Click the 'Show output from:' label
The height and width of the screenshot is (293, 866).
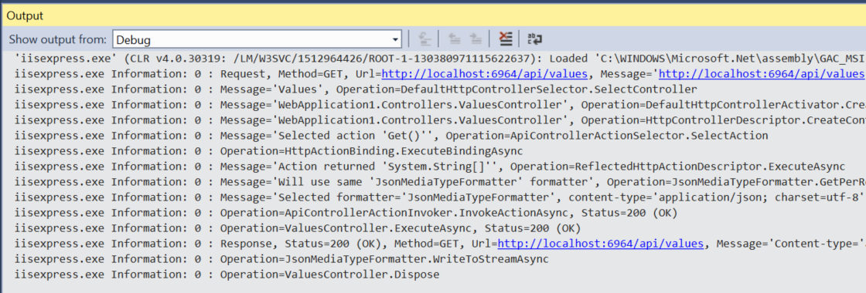click(x=58, y=39)
